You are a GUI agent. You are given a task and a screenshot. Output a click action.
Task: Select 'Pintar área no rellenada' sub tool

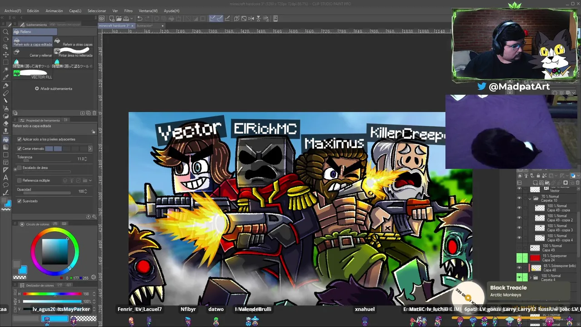[73, 53]
